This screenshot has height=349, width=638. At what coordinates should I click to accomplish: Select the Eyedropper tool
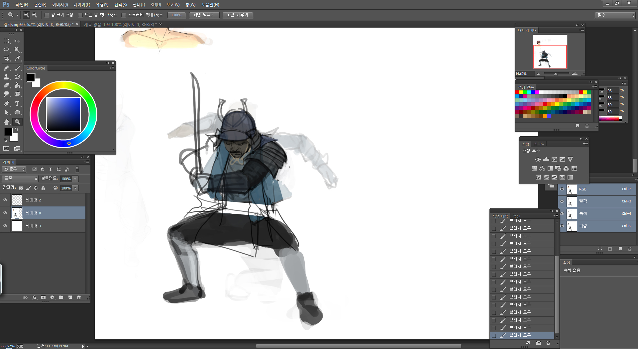(x=17, y=58)
